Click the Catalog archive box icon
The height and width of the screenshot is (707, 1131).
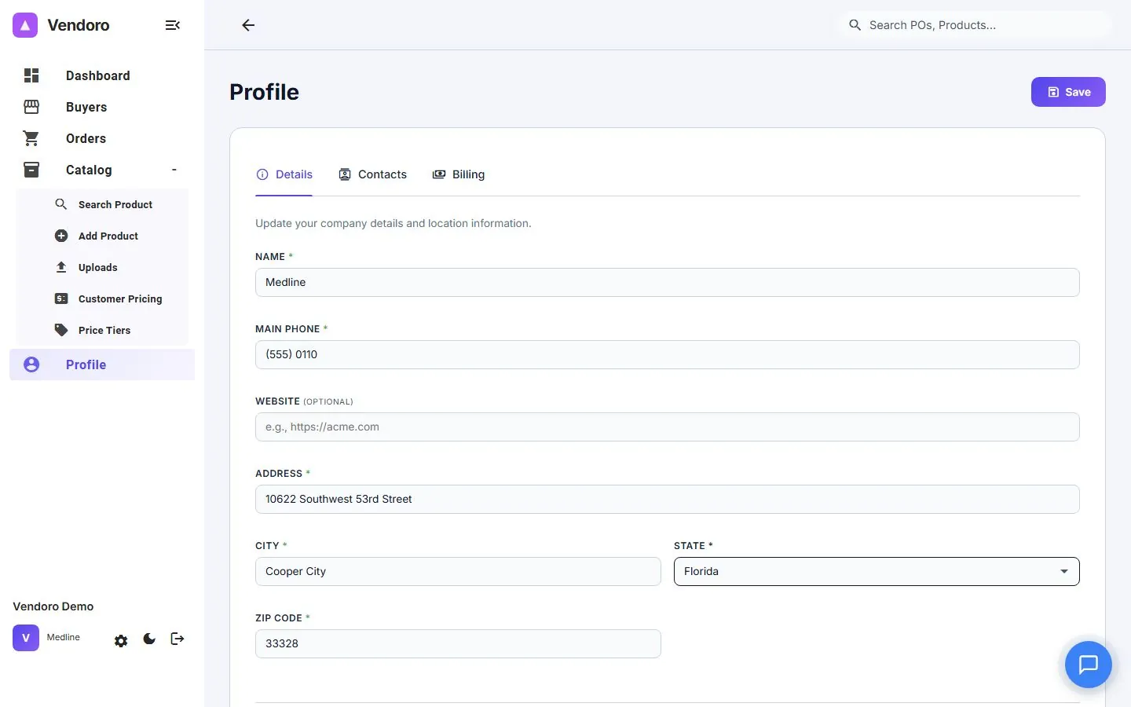[x=31, y=170]
